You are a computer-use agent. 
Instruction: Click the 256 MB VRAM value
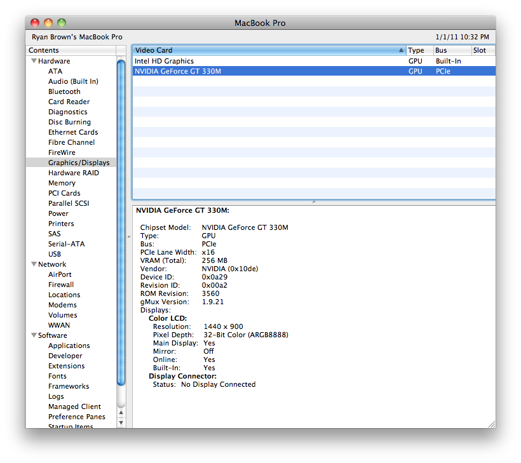[214, 261]
